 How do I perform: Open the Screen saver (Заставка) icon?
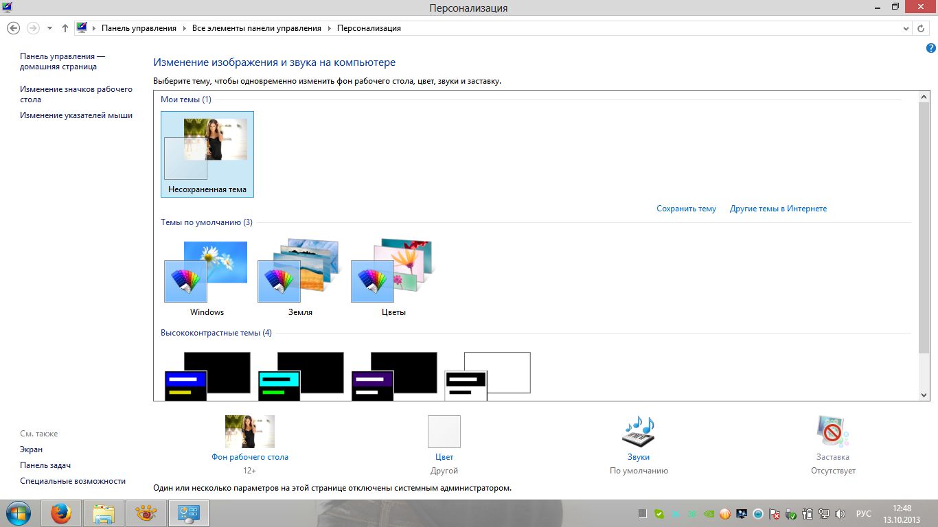point(832,432)
